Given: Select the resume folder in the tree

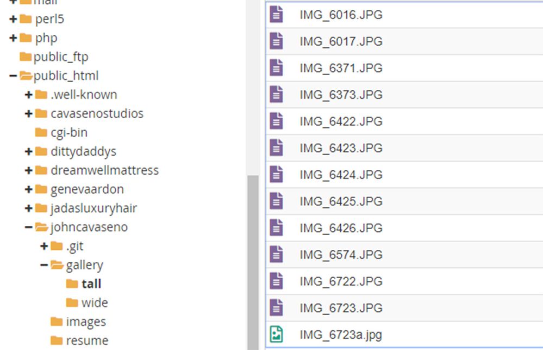Looking at the screenshot, I should click(x=87, y=340).
